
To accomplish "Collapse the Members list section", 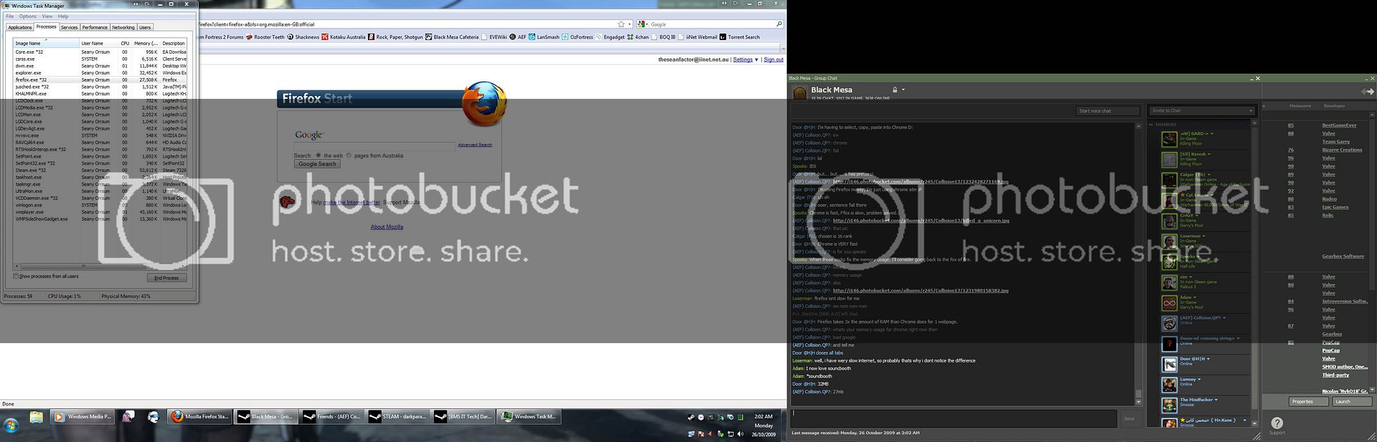I will (x=1151, y=125).
